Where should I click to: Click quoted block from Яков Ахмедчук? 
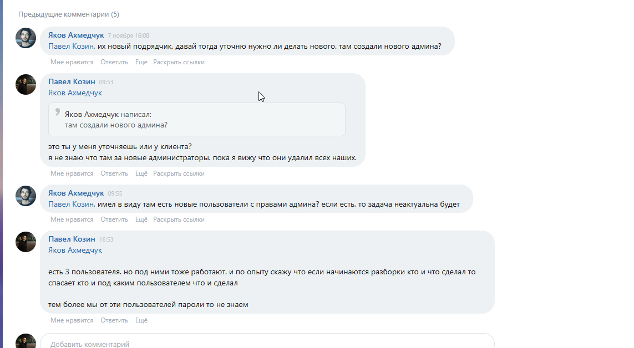[x=196, y=120]
